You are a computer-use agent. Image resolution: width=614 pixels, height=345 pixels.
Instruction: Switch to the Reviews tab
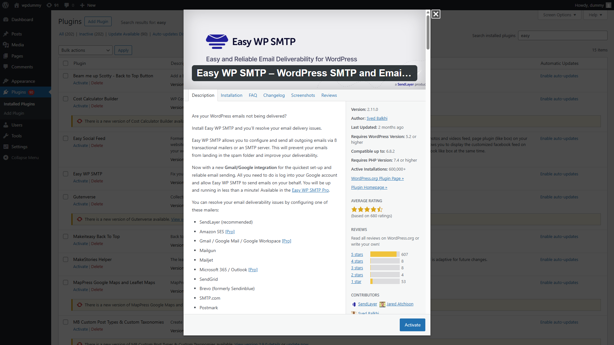[329, 95]
